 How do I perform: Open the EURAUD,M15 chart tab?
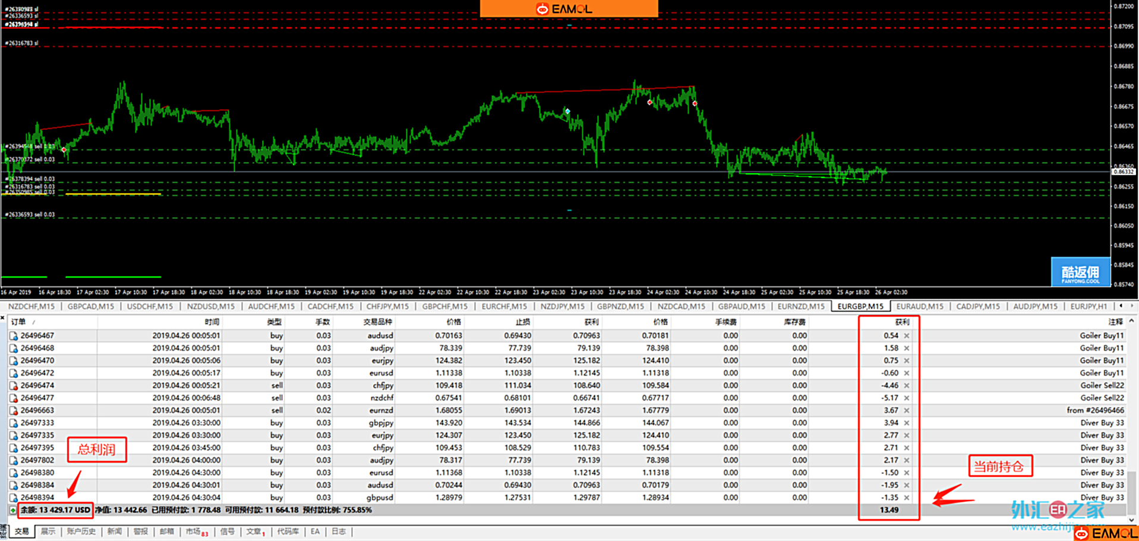coord(919,307)
